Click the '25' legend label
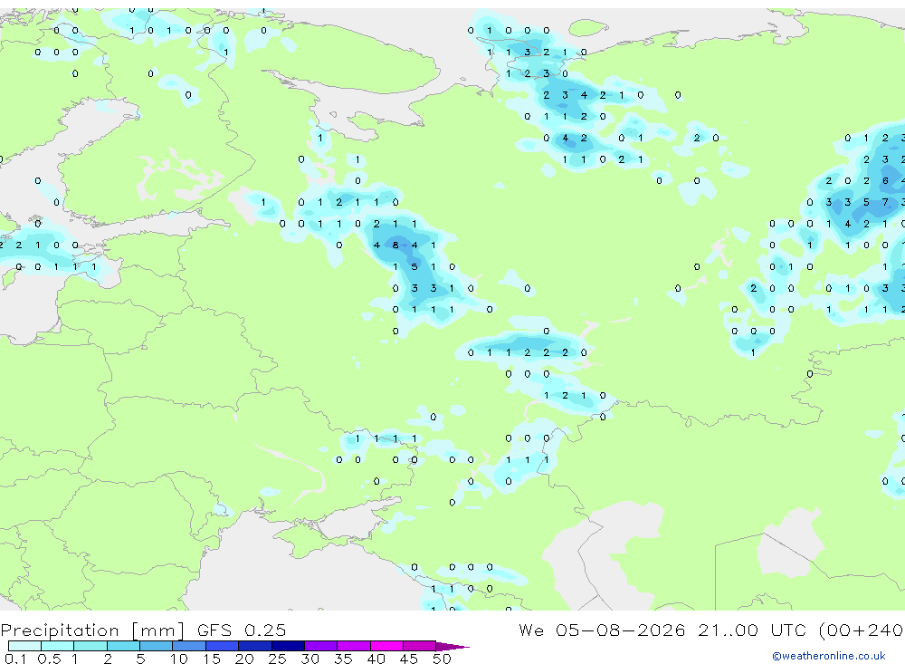 pos(278,659)
